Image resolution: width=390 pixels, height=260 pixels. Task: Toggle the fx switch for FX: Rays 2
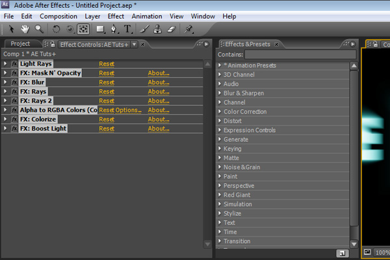tap(14, 101)
